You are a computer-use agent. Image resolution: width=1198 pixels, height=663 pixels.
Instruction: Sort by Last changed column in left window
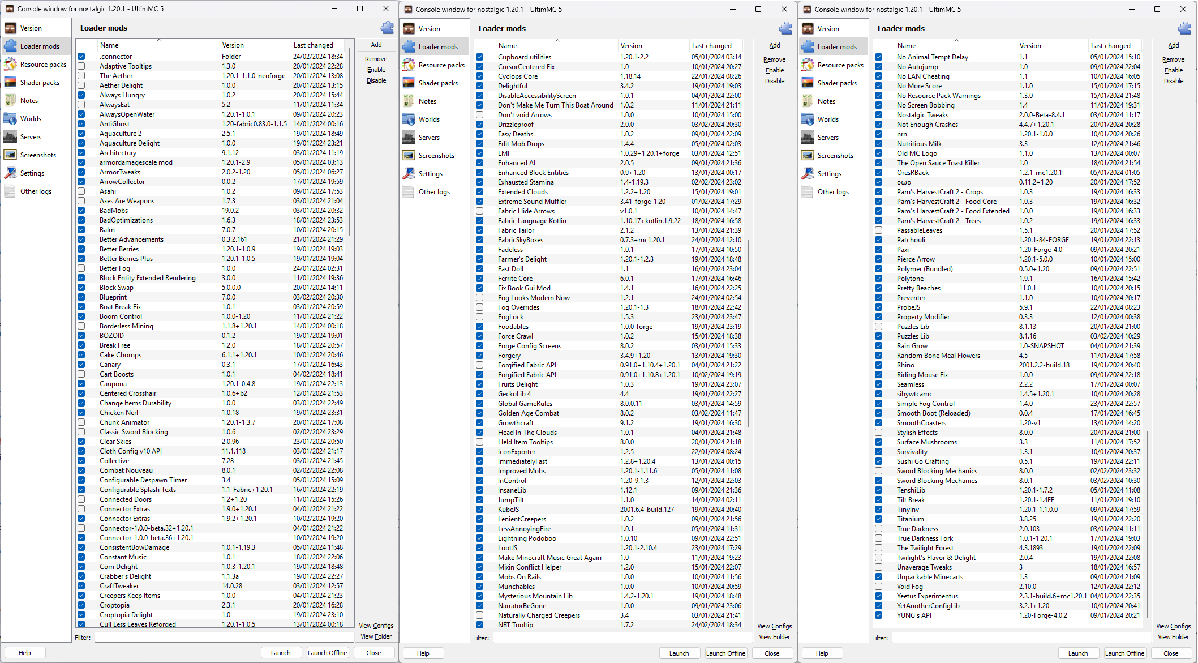[x=317, y=45]
